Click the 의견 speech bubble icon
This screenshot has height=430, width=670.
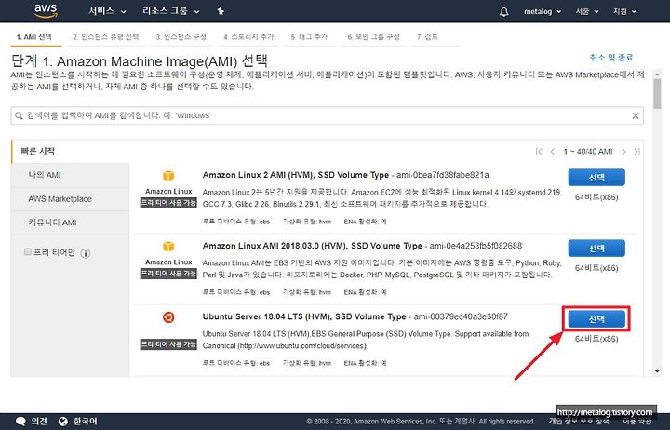[x=20, y=422]
